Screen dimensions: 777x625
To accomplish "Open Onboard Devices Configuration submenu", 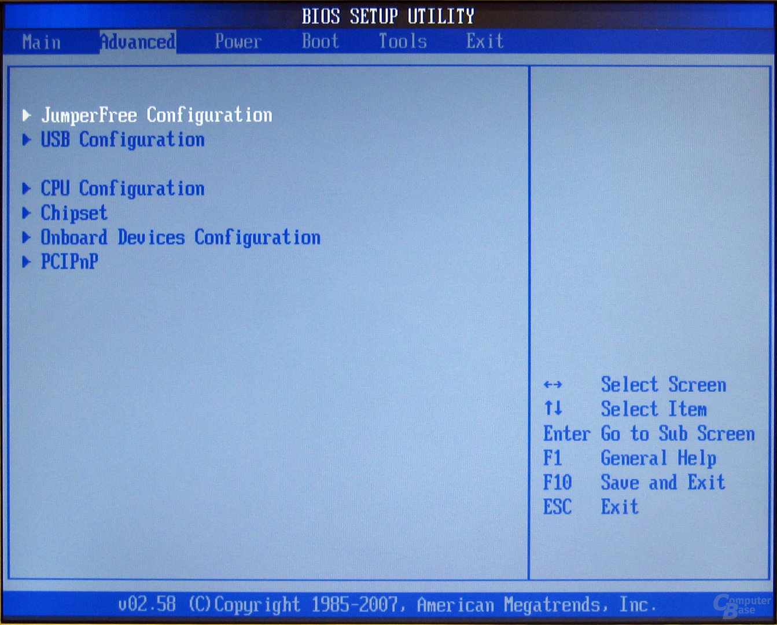I will (180, 237).
